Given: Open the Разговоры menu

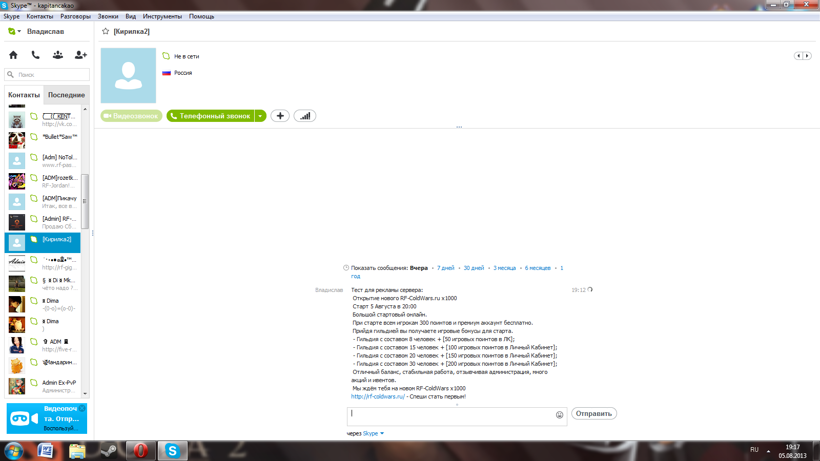Looking at the screenshot, I should (x=75, y=16).
